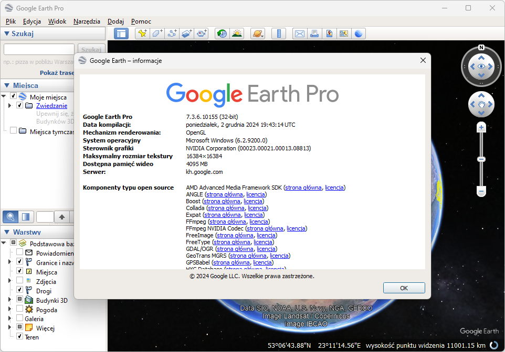505x352 pixels.
Task: Expand the Więcej layer
Action: coord(9,327)
